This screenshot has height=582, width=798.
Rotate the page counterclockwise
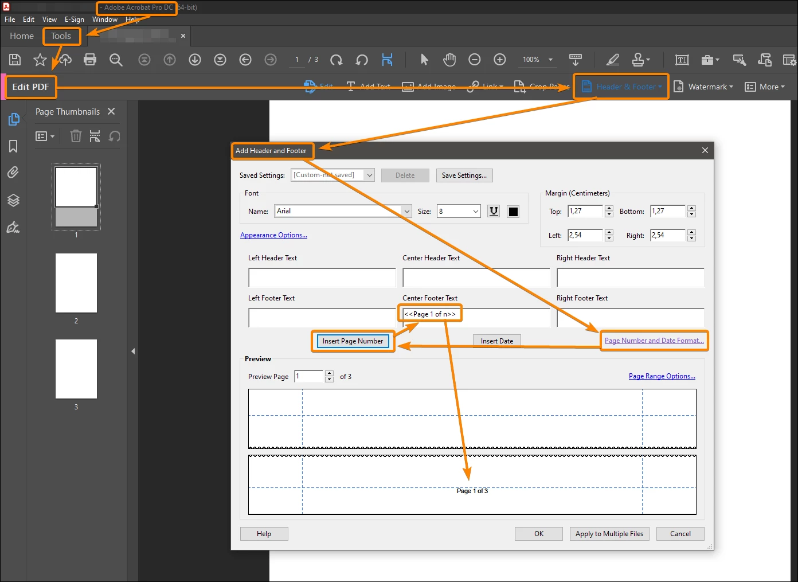[362, 60]
